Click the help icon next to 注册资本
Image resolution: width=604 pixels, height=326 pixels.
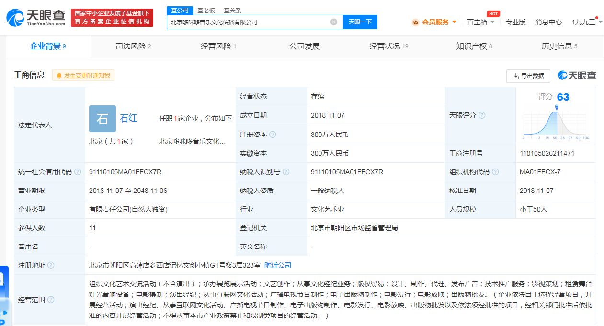273,135
